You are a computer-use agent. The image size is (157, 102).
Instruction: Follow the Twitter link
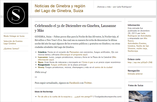point(88,83)
